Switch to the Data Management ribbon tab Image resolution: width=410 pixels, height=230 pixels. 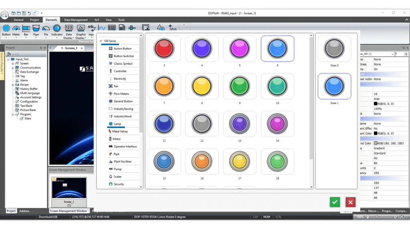click(76, 20)
